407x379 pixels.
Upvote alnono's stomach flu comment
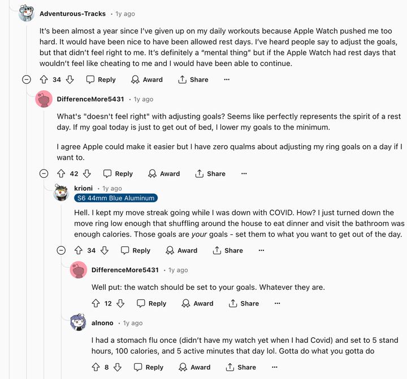(x=96, y=367)
